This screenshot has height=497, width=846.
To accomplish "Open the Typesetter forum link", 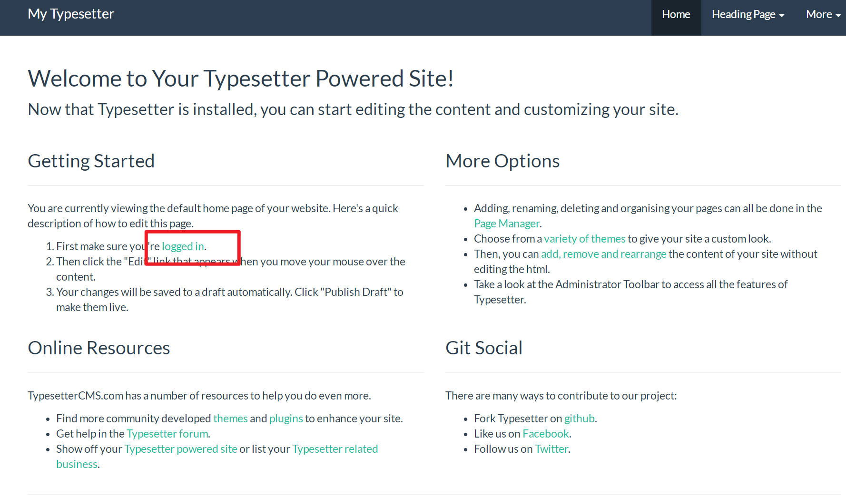I will [167, 434].
